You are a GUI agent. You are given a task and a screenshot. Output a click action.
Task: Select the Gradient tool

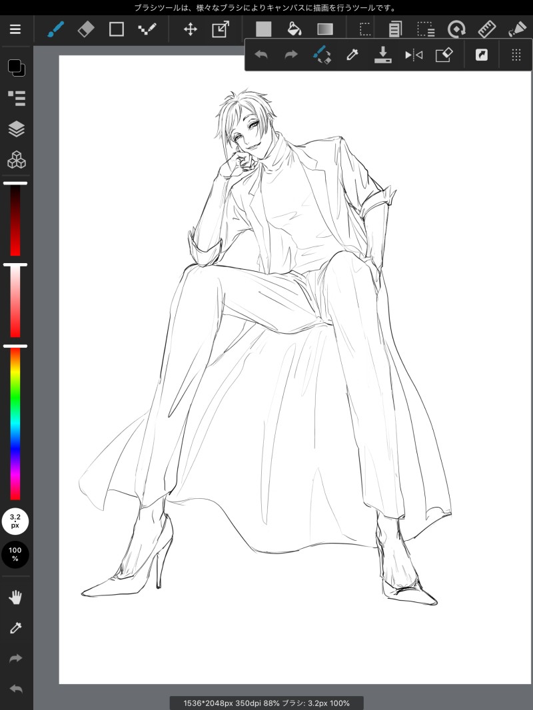[x=325, y=29]
